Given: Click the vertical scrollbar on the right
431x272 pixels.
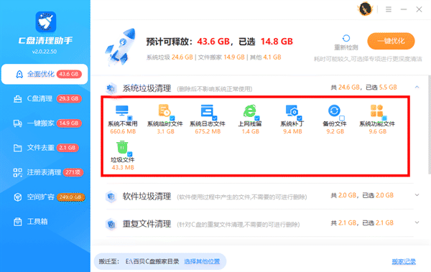Looking at the screenshot, I should pos(430,125).
